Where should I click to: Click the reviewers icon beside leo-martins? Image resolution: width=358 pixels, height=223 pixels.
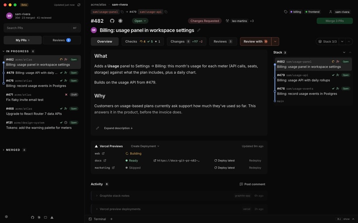(x=227, y=21)
